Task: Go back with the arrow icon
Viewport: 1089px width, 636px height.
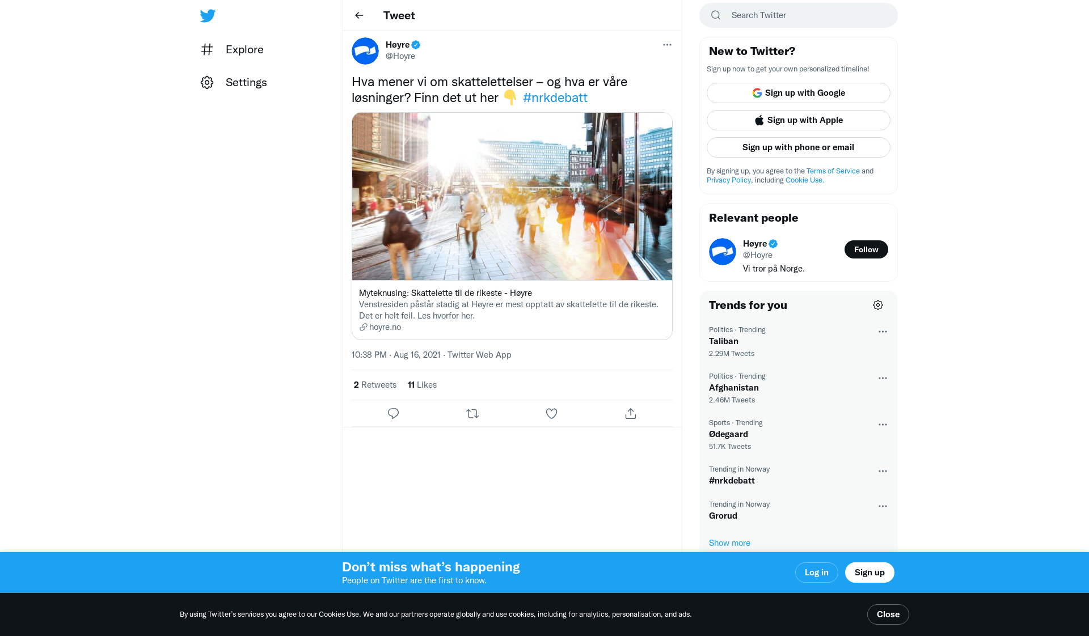Action: [x=359, y=15]
